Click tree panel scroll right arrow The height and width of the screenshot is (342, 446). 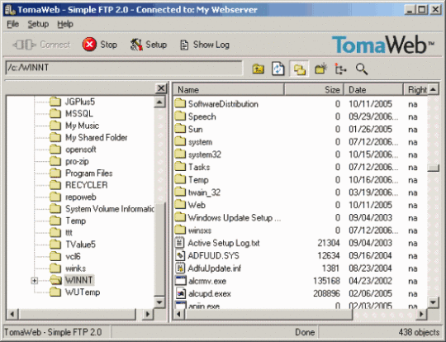point(148,314)
